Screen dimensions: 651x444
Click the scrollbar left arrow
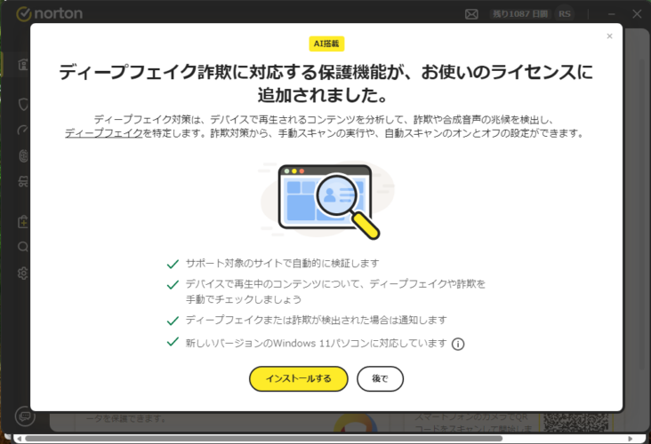(x=19, y=438)
